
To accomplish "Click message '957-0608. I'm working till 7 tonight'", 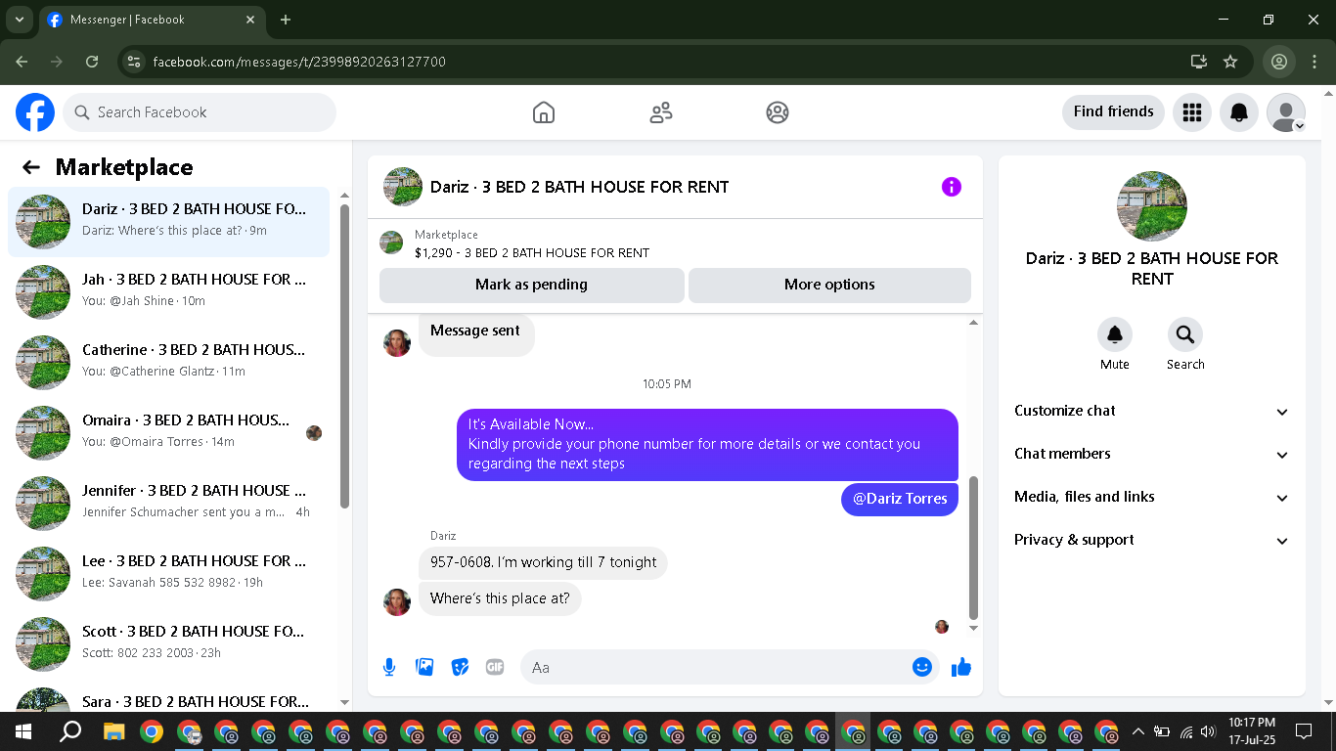I will tap(543, 563).
